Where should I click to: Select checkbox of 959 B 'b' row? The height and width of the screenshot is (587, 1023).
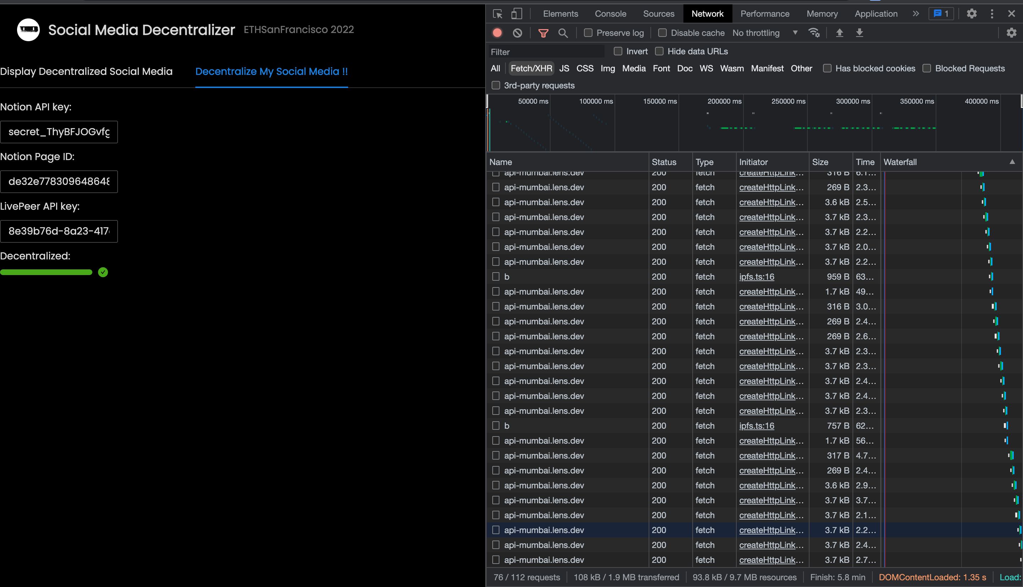click(496, 276)
